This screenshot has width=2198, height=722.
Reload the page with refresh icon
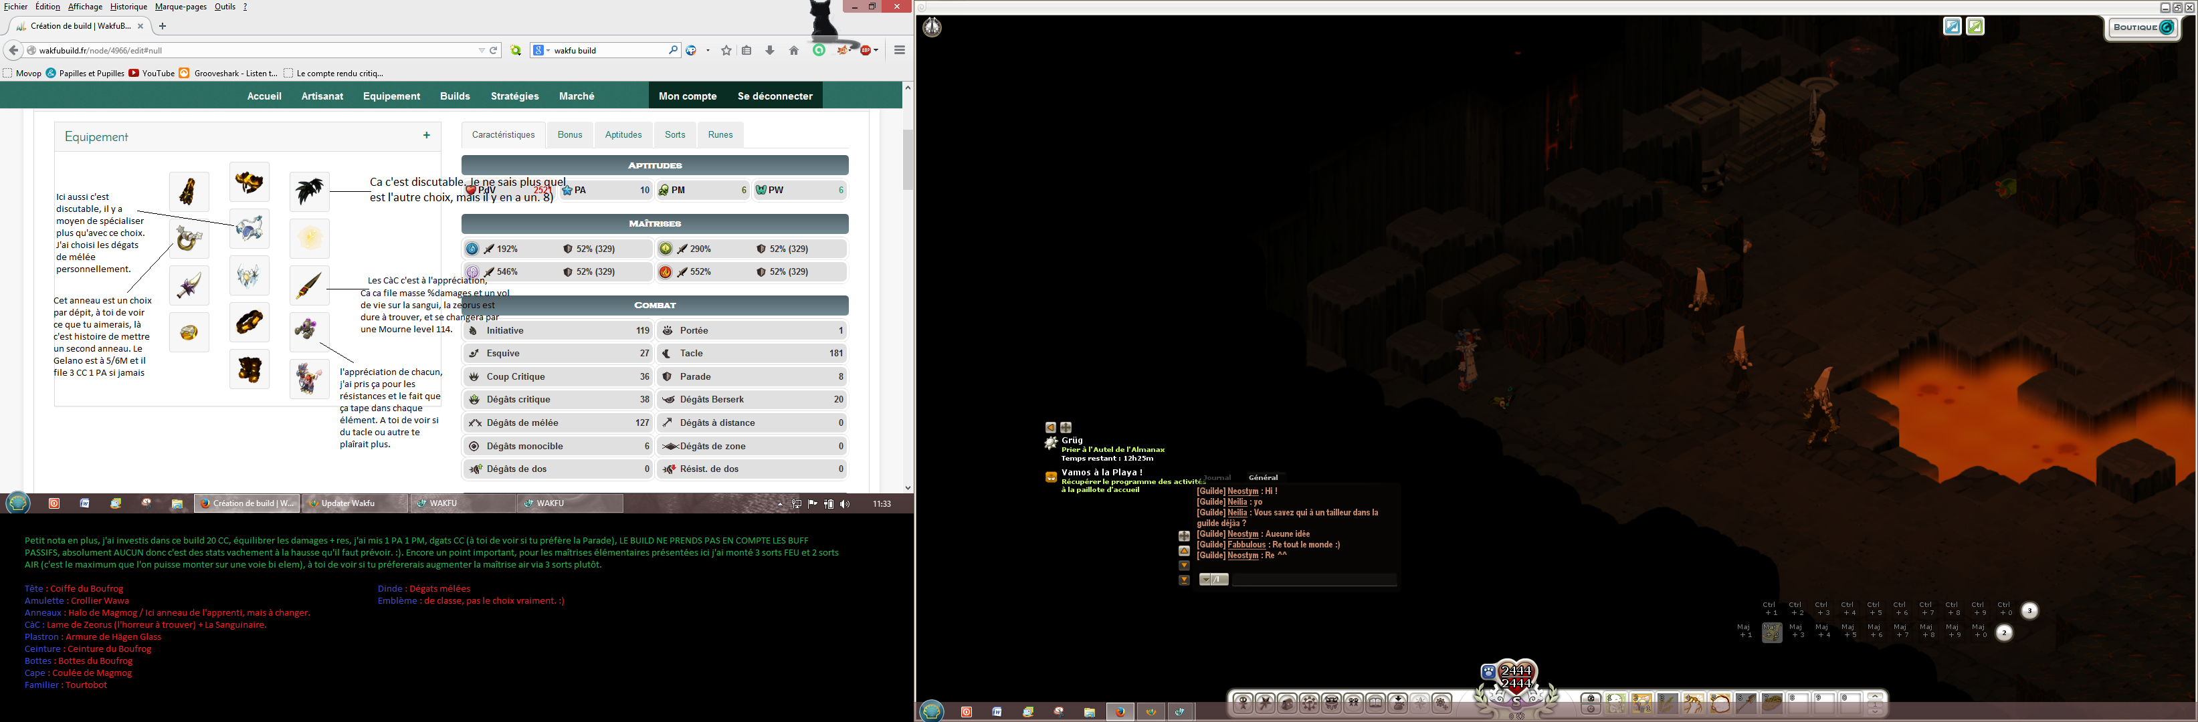pos(493,50)
